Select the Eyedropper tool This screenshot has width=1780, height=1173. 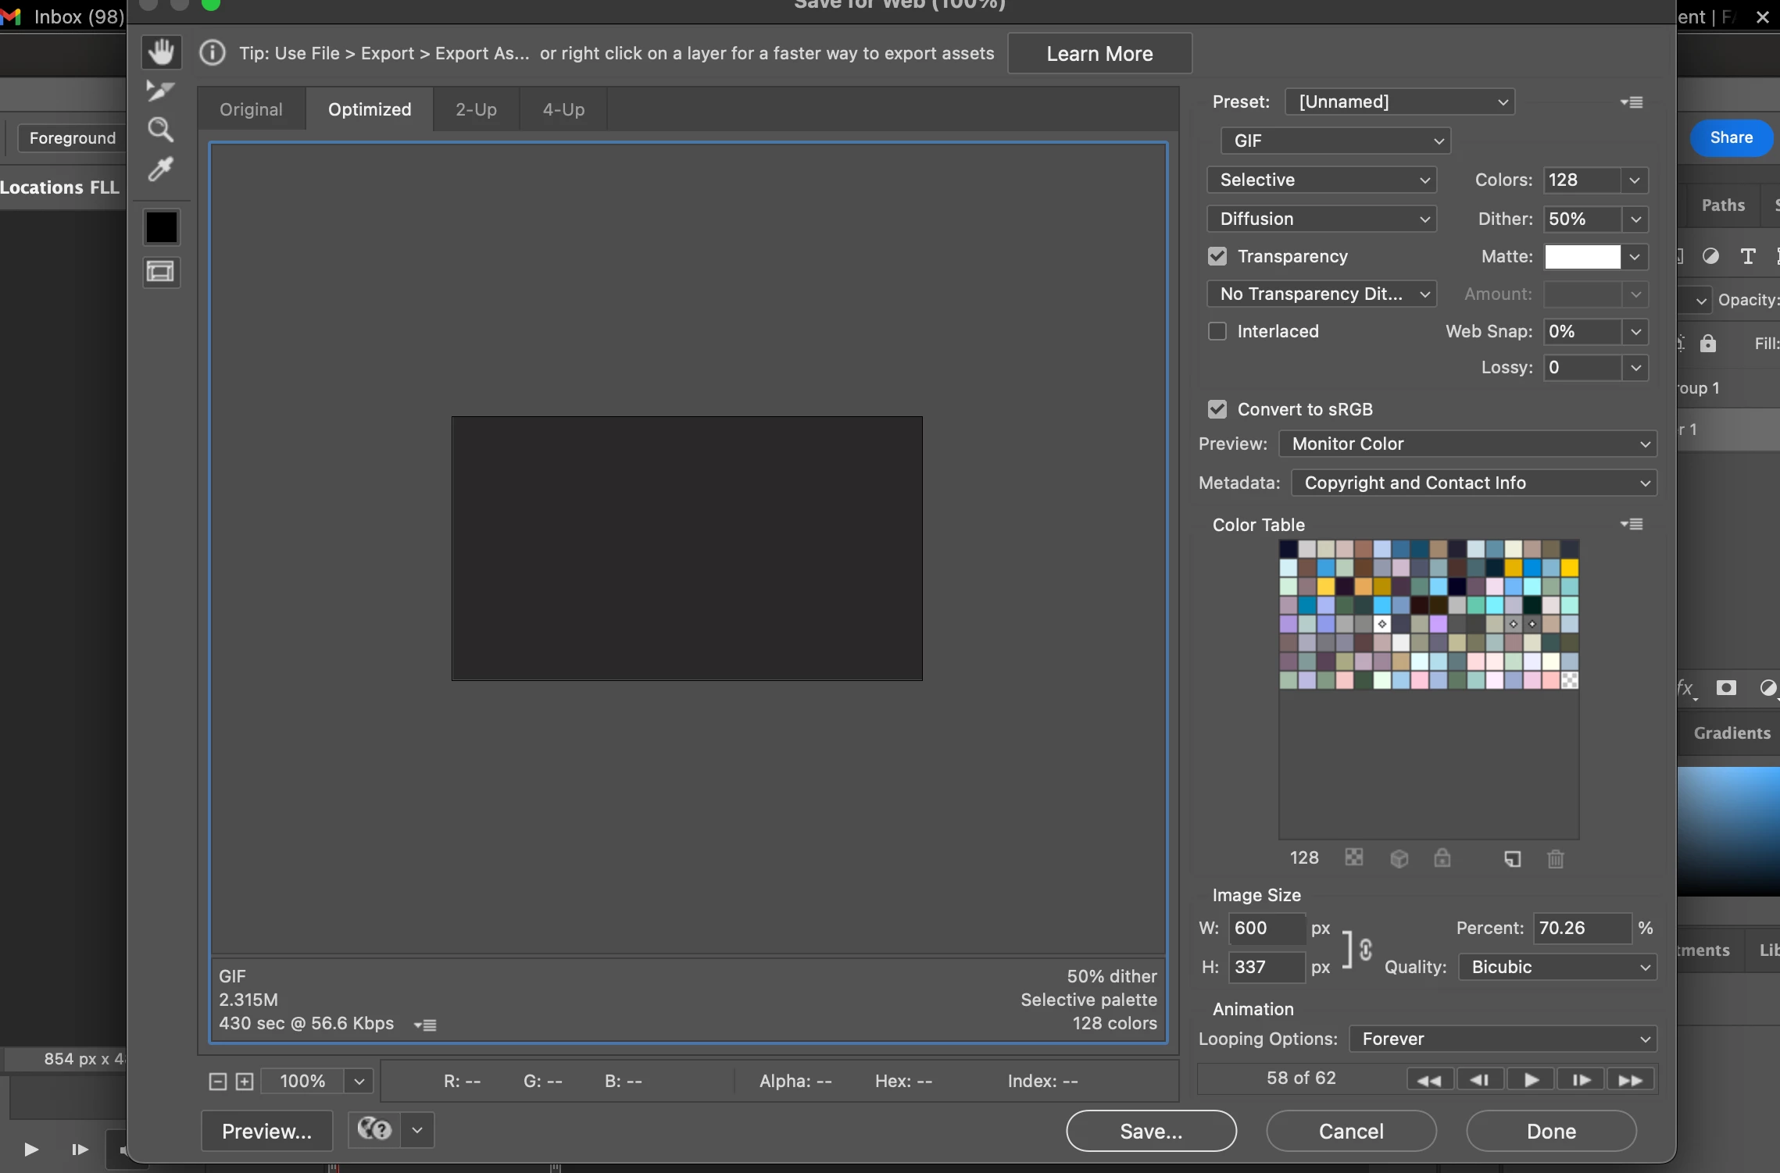(x=161, y=169)
